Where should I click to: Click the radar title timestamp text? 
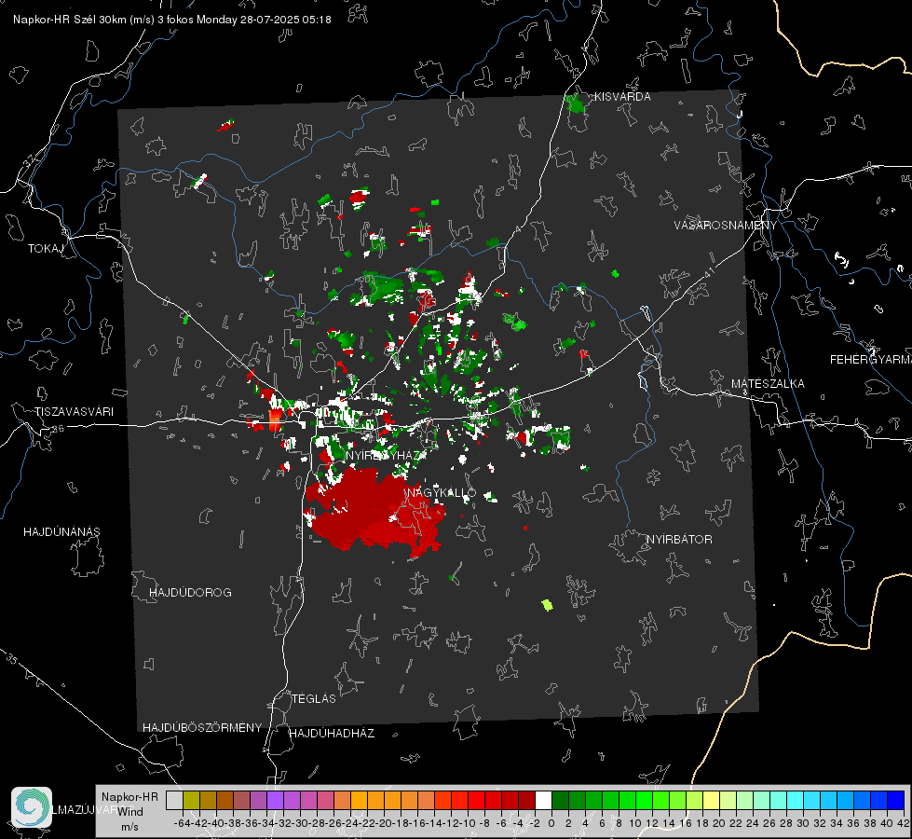pyautogui.click(x=172, y=20)
